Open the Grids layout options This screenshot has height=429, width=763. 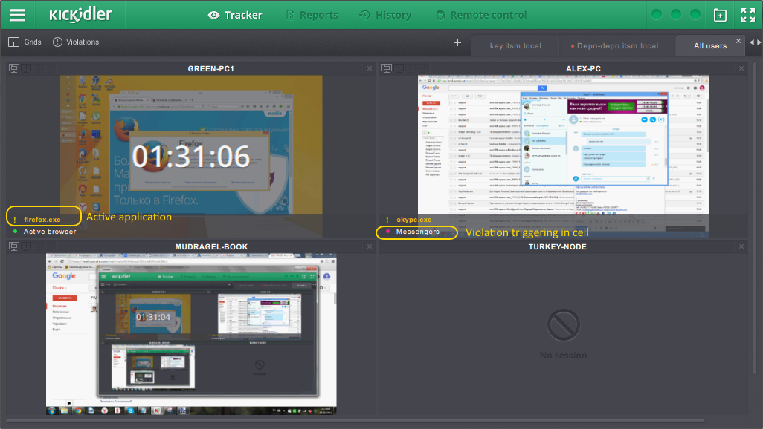[x=25, y=42]
